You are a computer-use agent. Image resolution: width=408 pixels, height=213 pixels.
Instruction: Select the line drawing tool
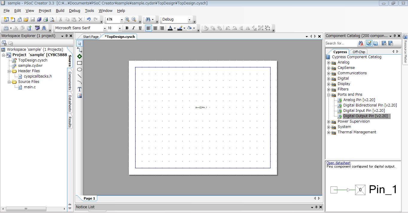(80, 76)
